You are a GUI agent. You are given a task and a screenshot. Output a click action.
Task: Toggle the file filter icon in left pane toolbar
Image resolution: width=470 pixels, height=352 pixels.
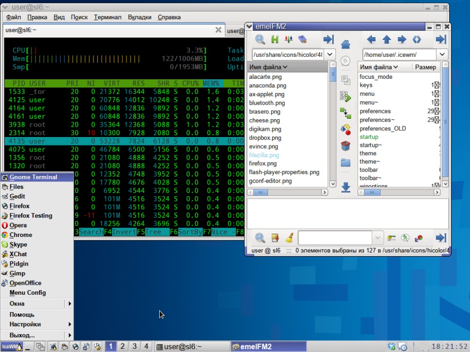point(289,39)
